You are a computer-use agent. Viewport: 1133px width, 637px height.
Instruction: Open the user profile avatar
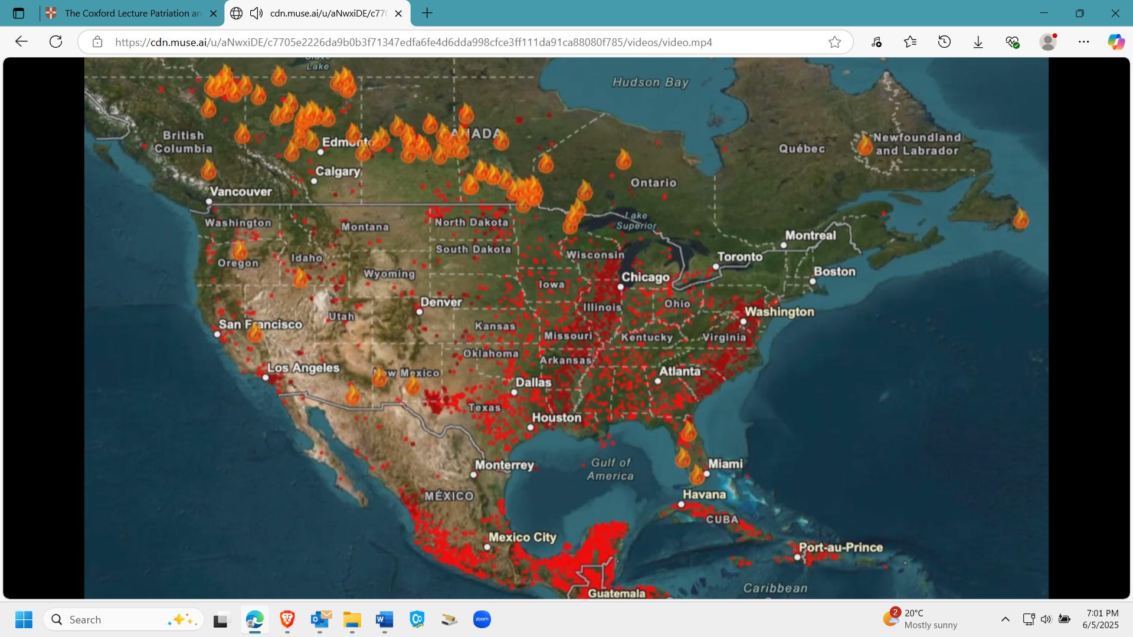click(x=1048, y=42)
